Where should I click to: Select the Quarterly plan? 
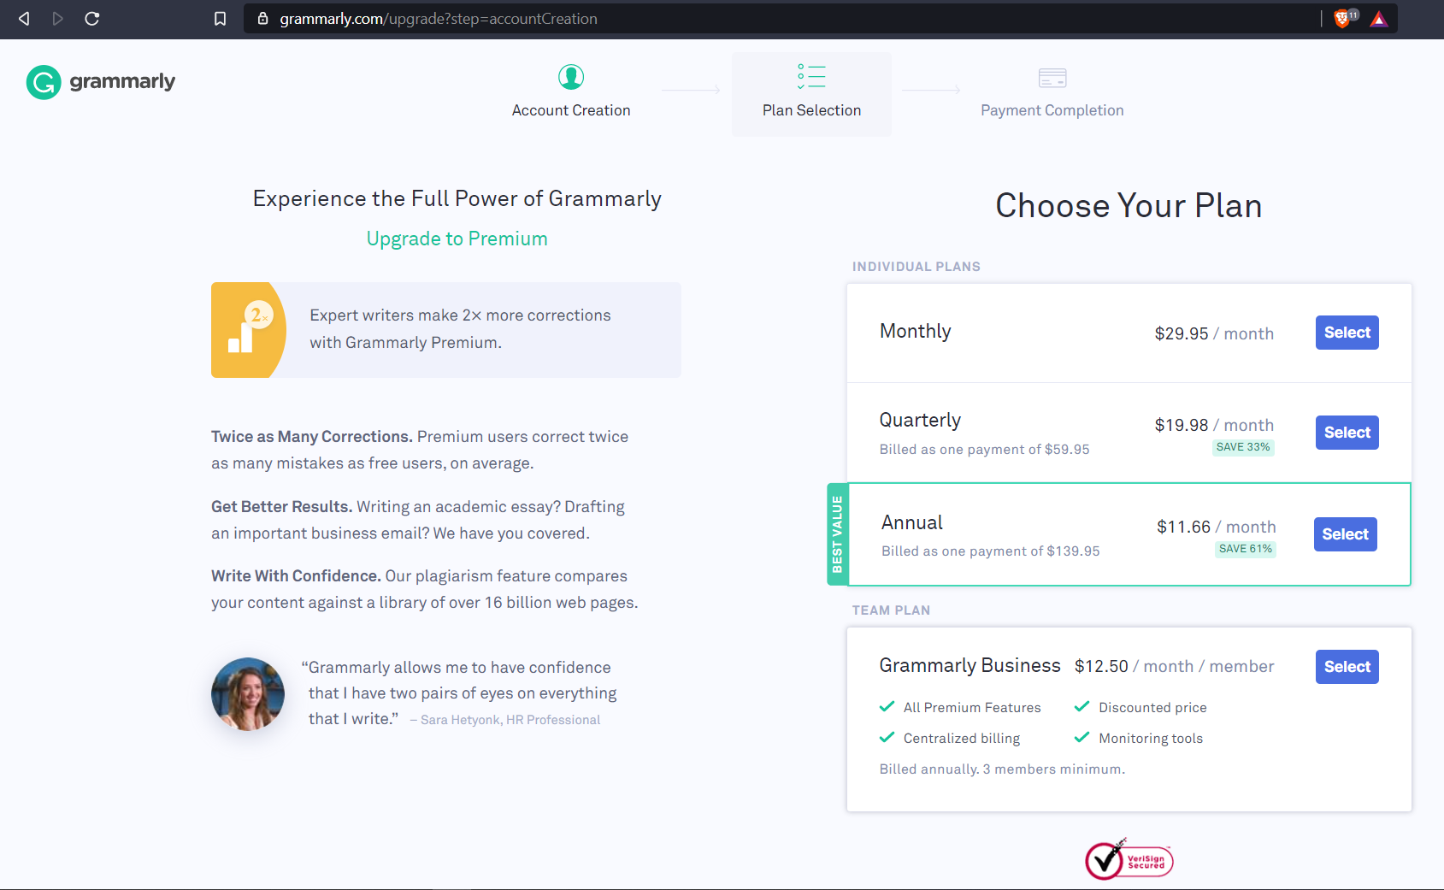click(x=1347, y=433)
